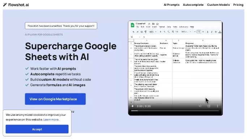Click "Build custom AI models without code" bullet

click(x=60, y=80)
